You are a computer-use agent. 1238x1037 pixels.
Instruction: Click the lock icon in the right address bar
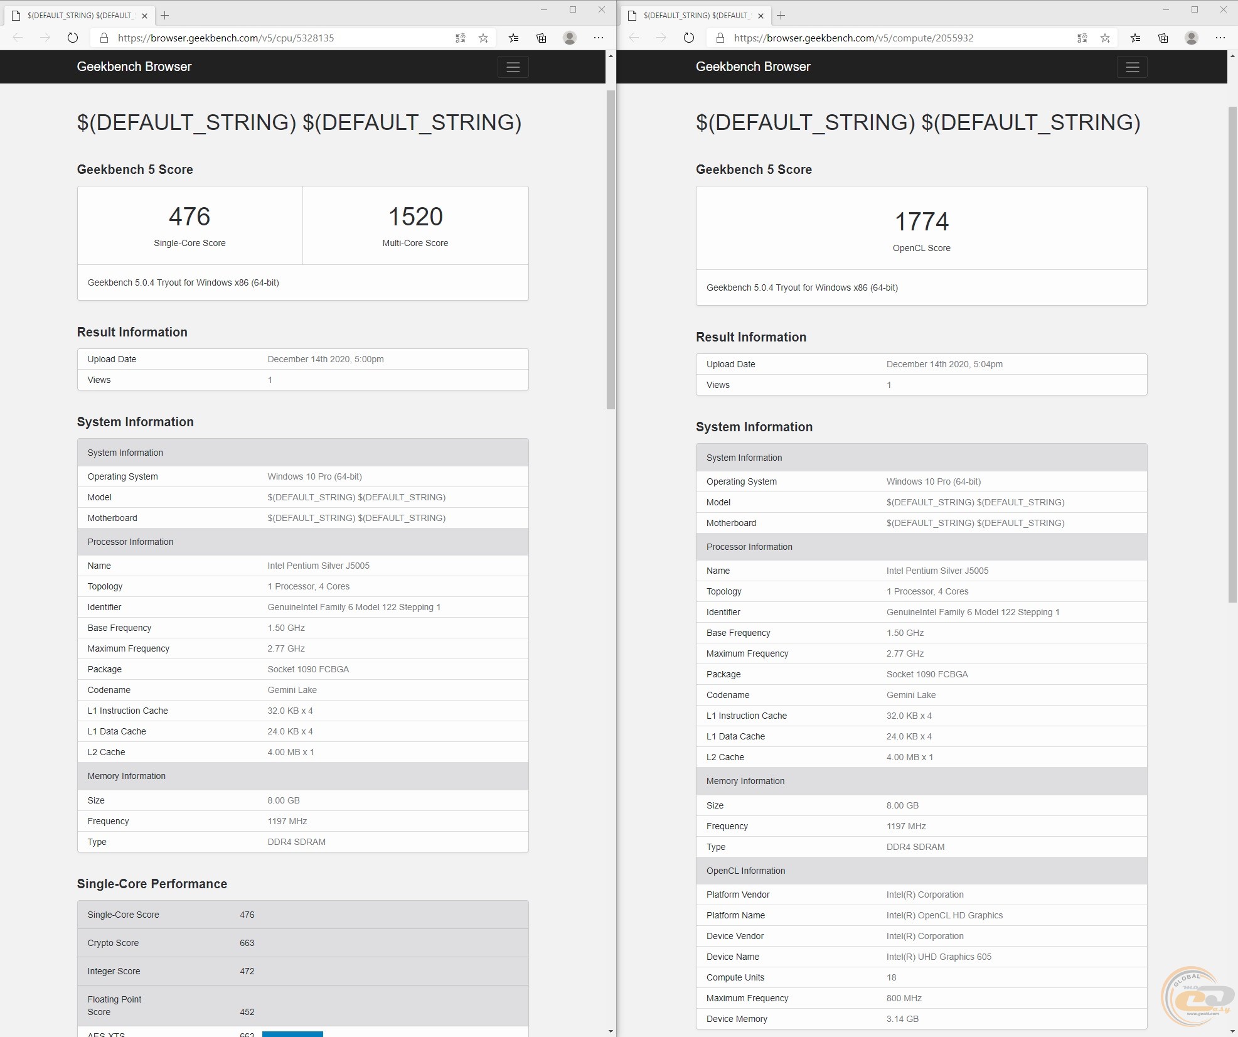720,38
